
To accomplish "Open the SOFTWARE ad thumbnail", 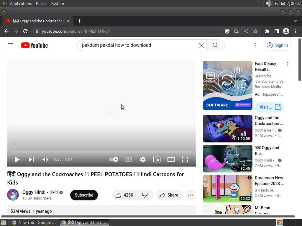I will coord(227,86).
